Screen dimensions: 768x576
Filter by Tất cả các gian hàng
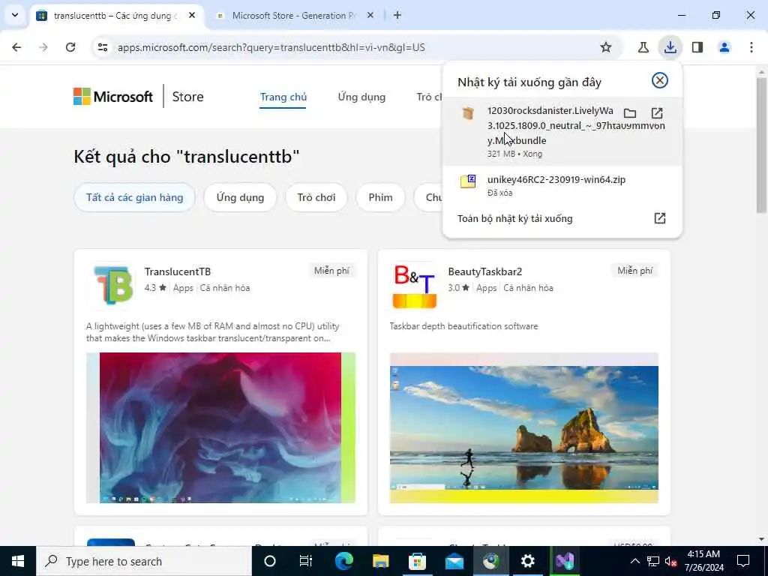tap(135, 197)
